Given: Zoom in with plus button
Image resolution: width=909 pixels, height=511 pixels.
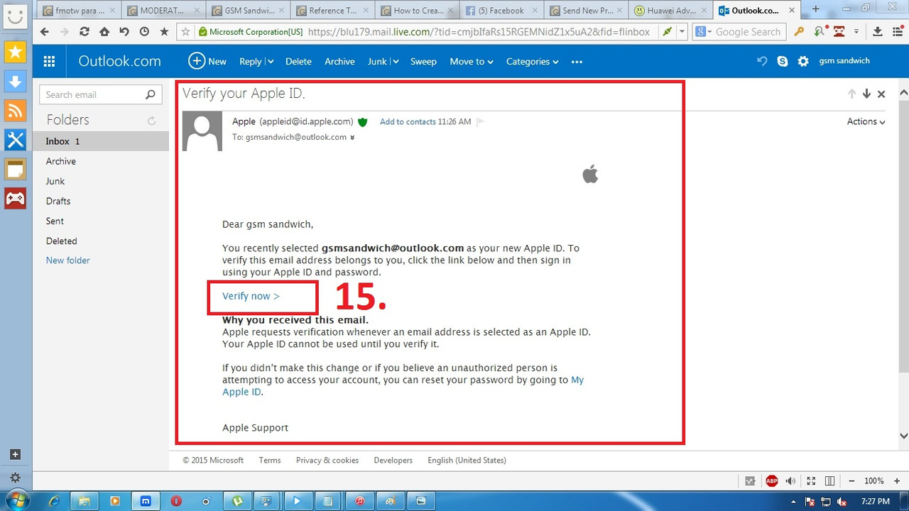Looking at the screenshot, I should click(x=896, y=481).
